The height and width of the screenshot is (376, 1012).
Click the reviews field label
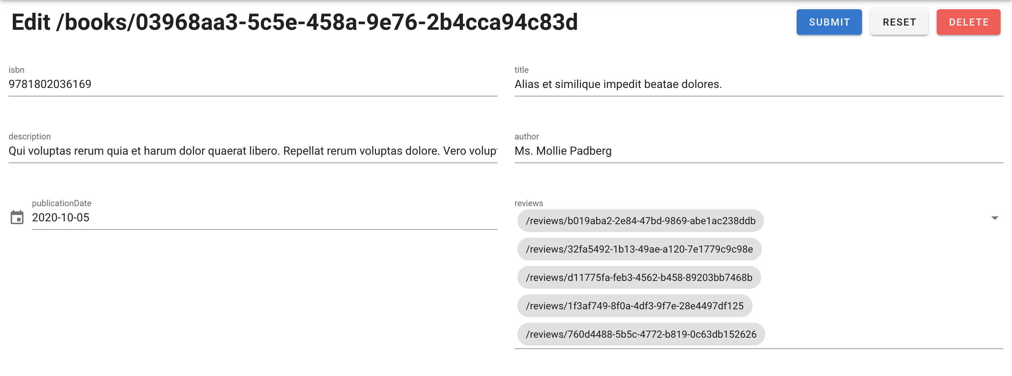pos(528,203)
